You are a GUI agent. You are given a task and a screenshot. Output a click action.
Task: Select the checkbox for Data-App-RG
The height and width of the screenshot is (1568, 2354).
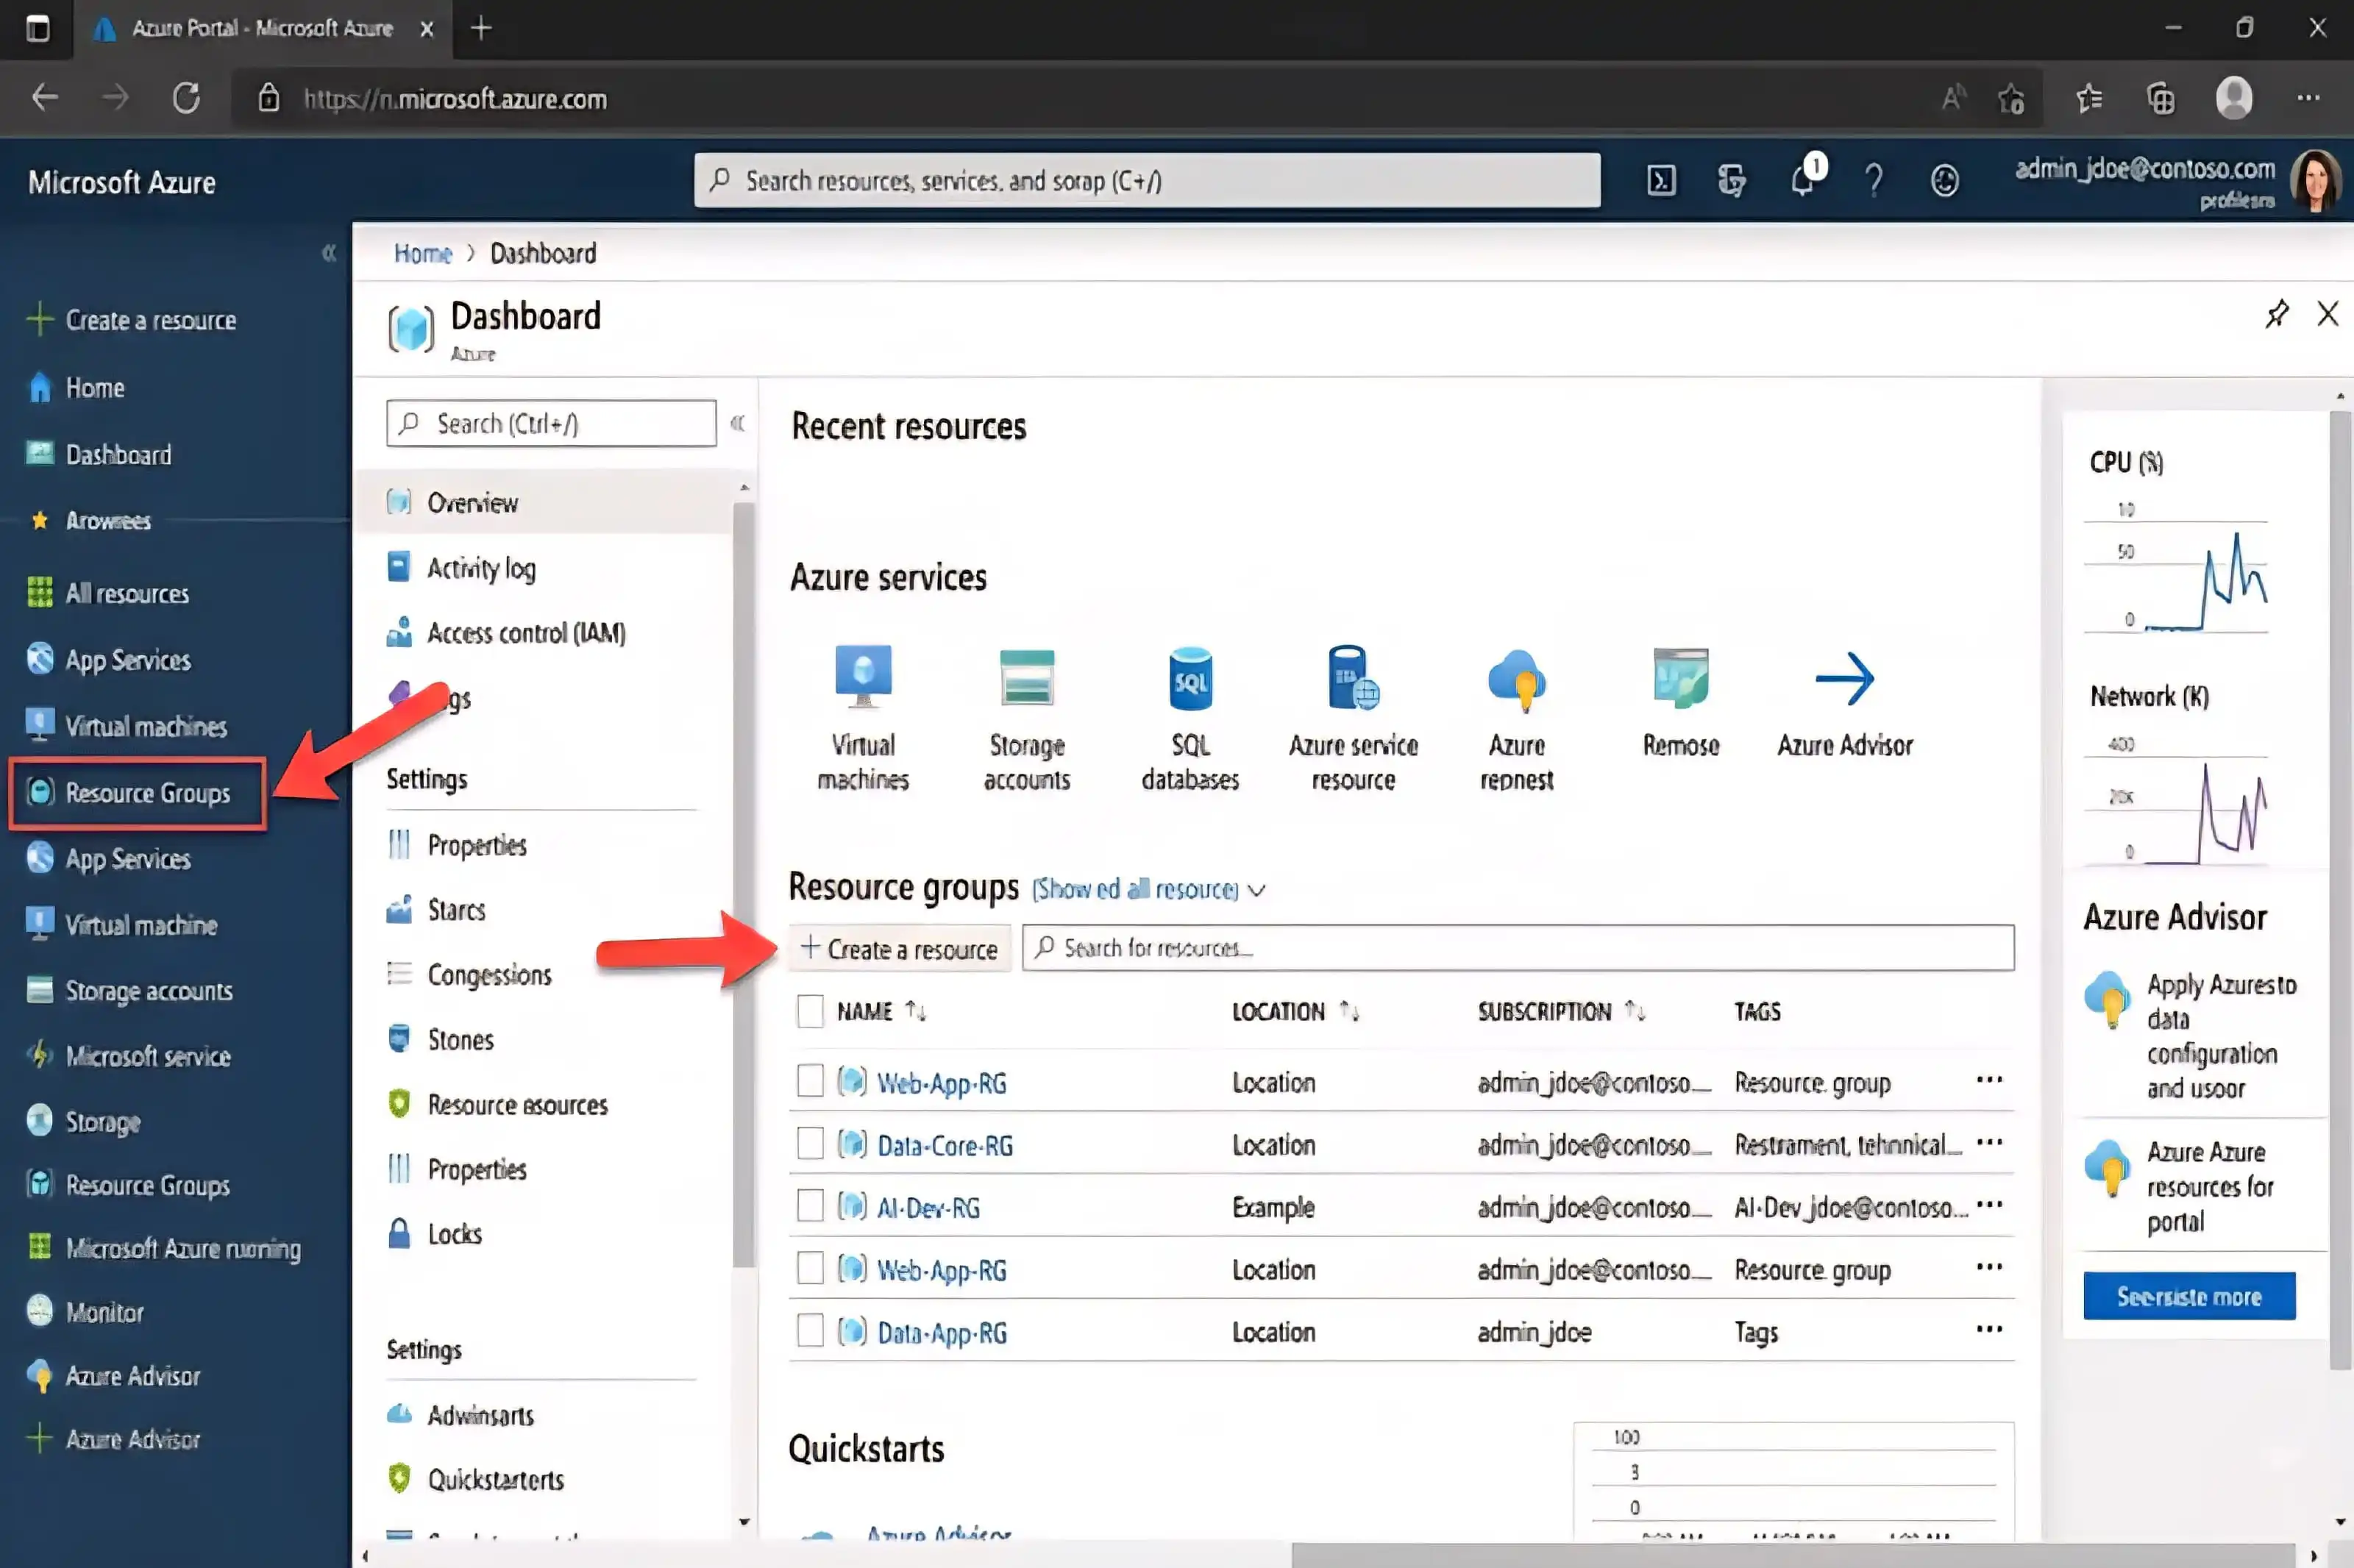810,1330
